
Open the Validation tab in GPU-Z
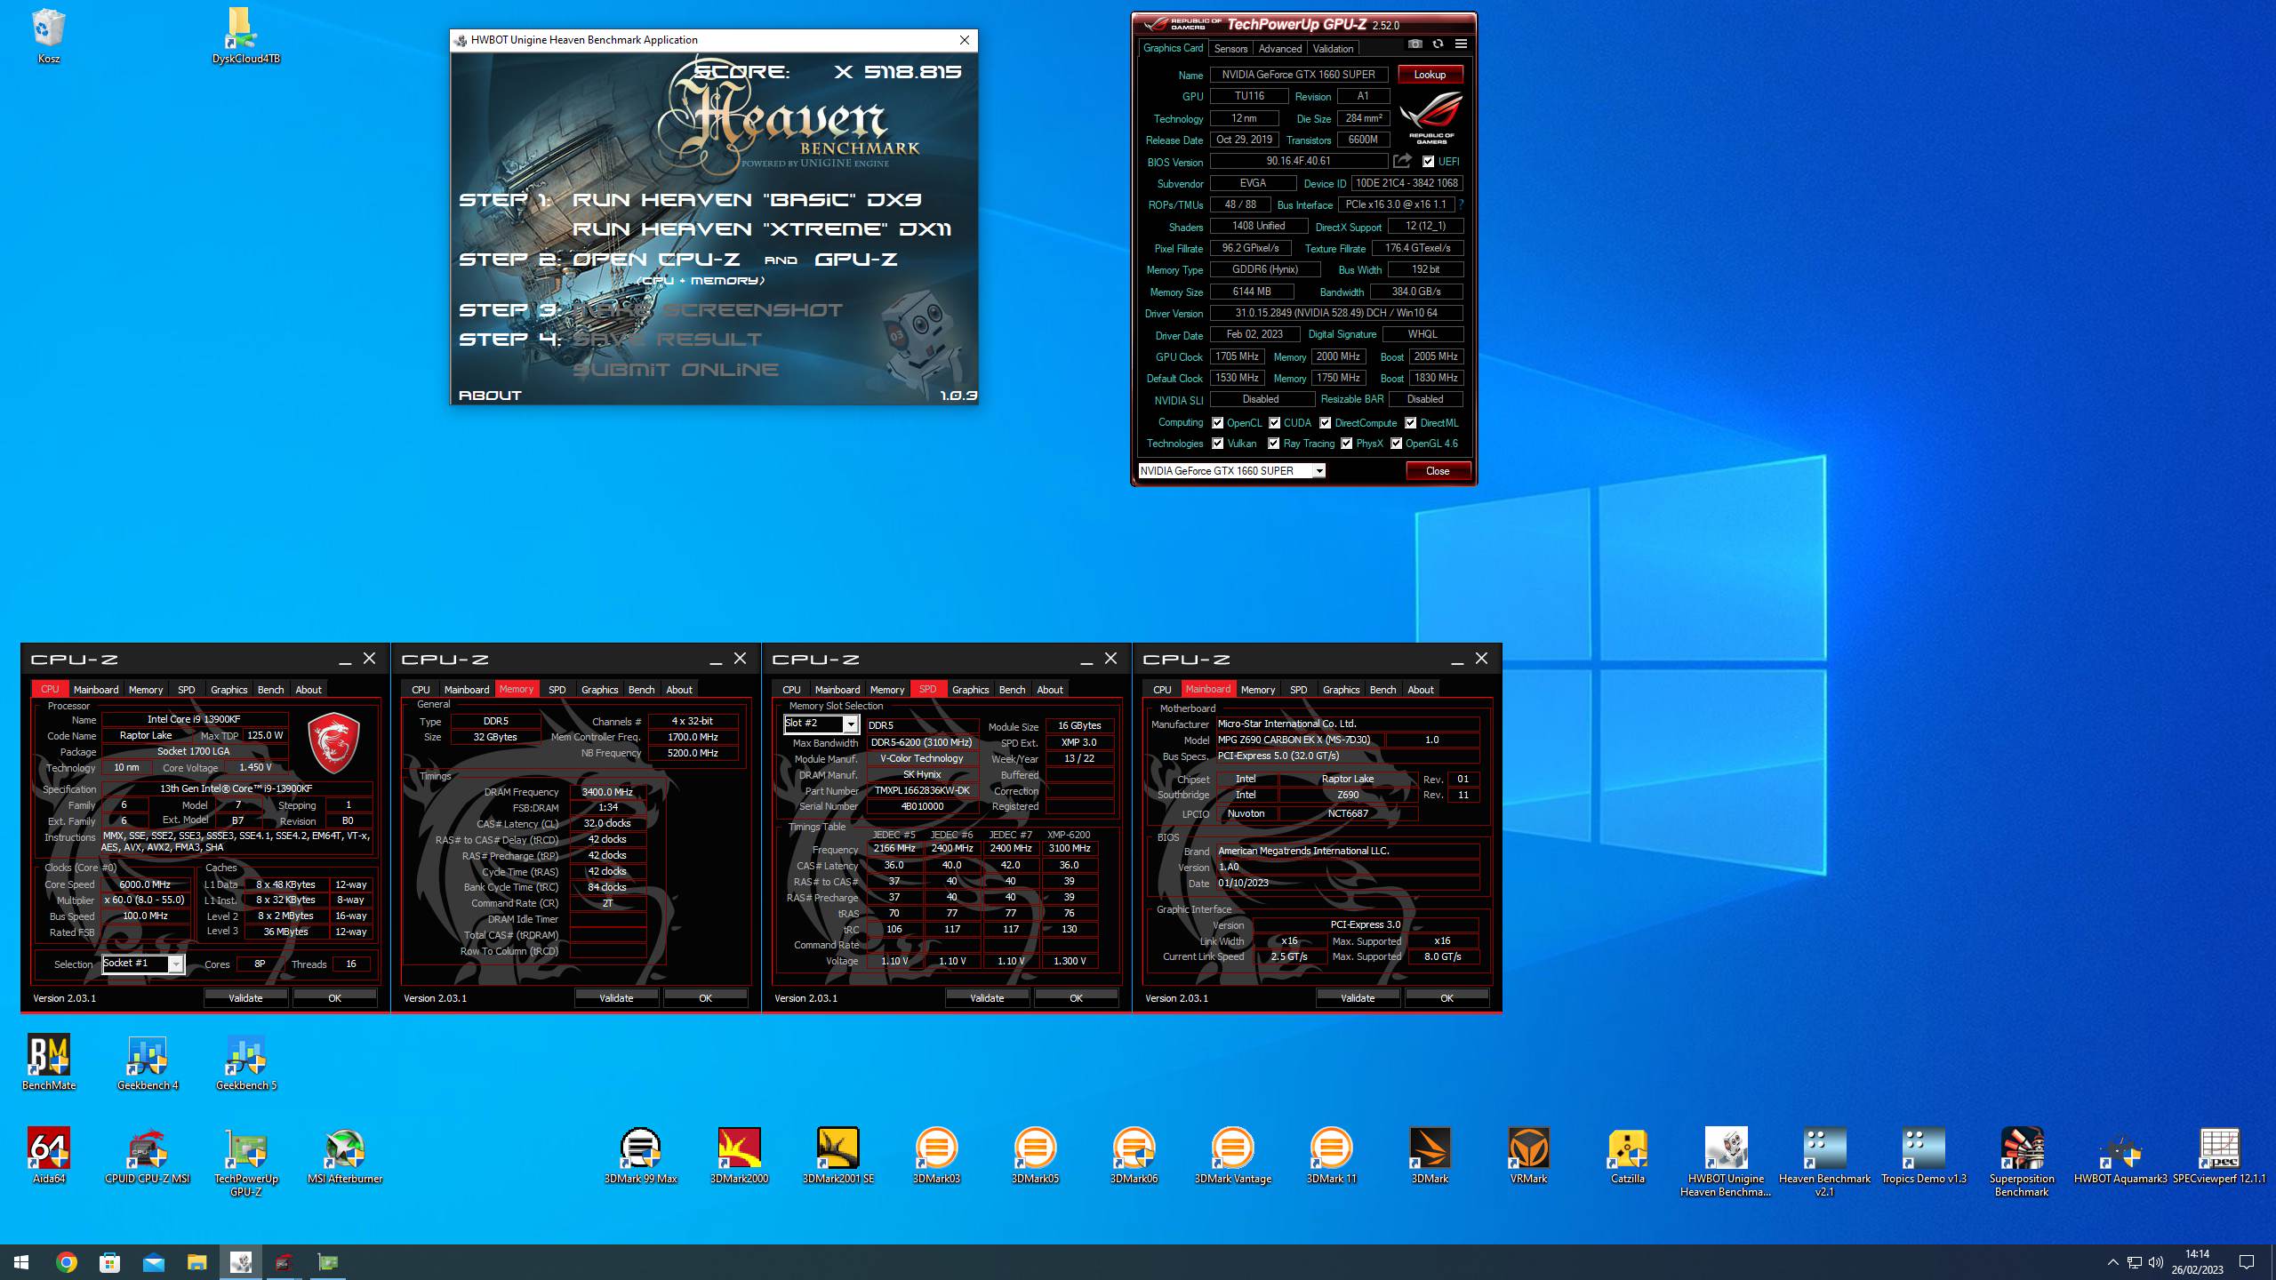click(x=1333, y=49)
